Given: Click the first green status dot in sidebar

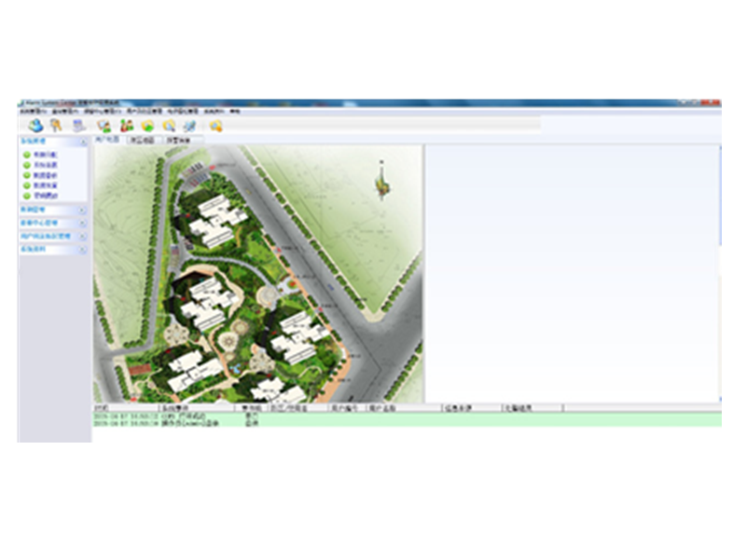Looking at the screenshot, I should pos(27,155).
